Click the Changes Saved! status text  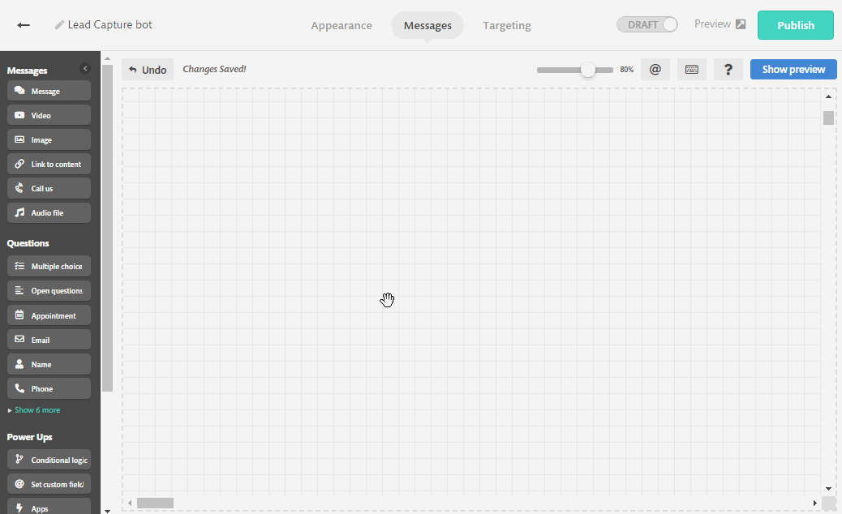tap(214, 69)
